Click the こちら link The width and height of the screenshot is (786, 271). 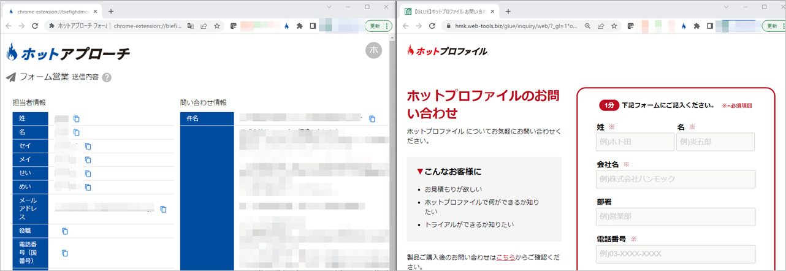click(506, 258)
